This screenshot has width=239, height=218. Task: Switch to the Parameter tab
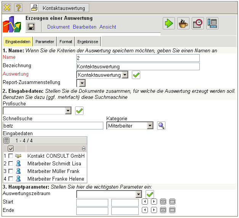point(45,42)
